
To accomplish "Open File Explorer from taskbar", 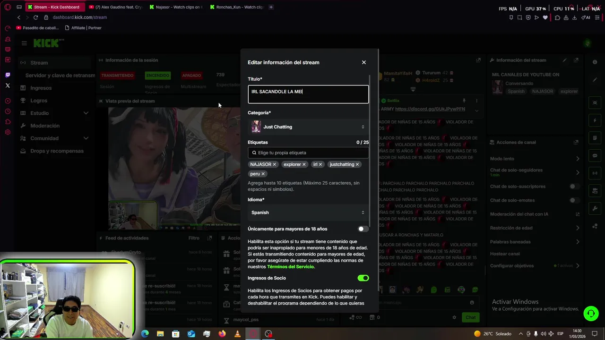I will pyautogui.click(x=160, y=334).
